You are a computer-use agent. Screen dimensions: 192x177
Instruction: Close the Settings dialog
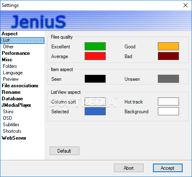185,5
